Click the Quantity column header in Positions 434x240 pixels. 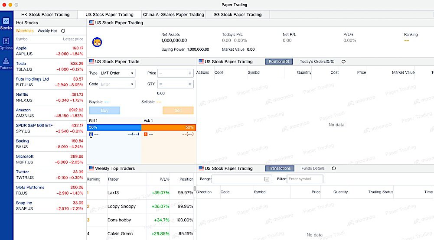[x=304, y=72]
